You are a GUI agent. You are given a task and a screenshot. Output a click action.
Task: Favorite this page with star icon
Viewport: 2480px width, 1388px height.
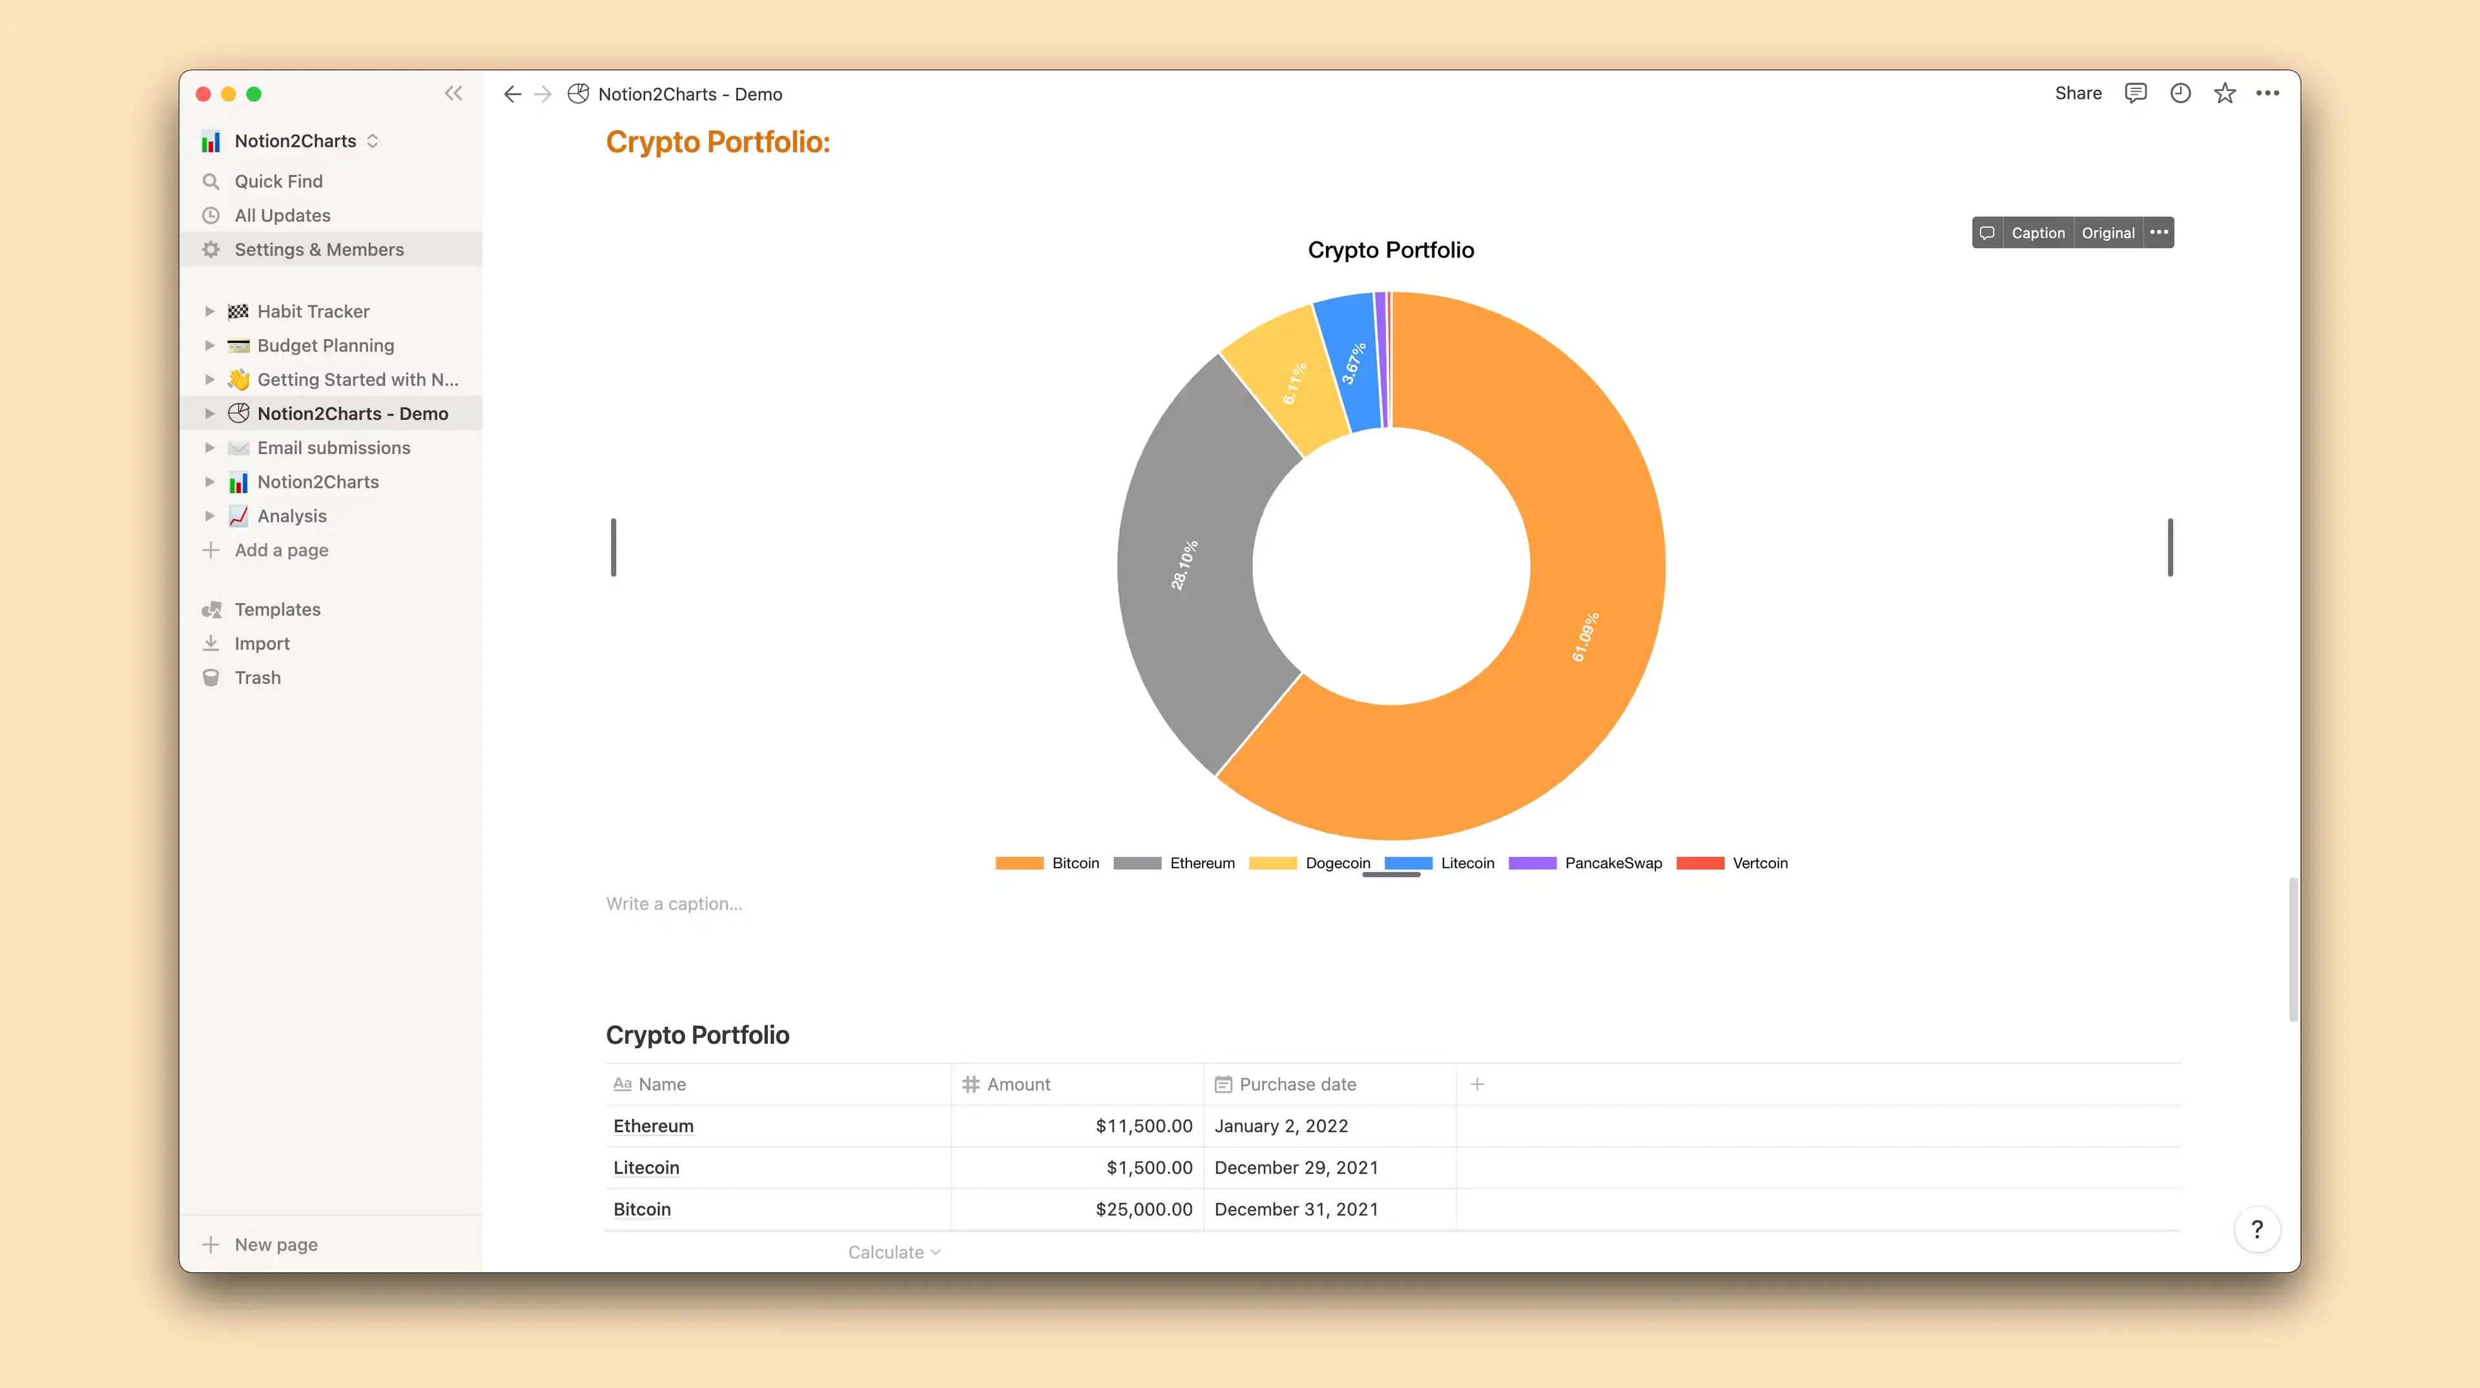(x=2225, y=94)
